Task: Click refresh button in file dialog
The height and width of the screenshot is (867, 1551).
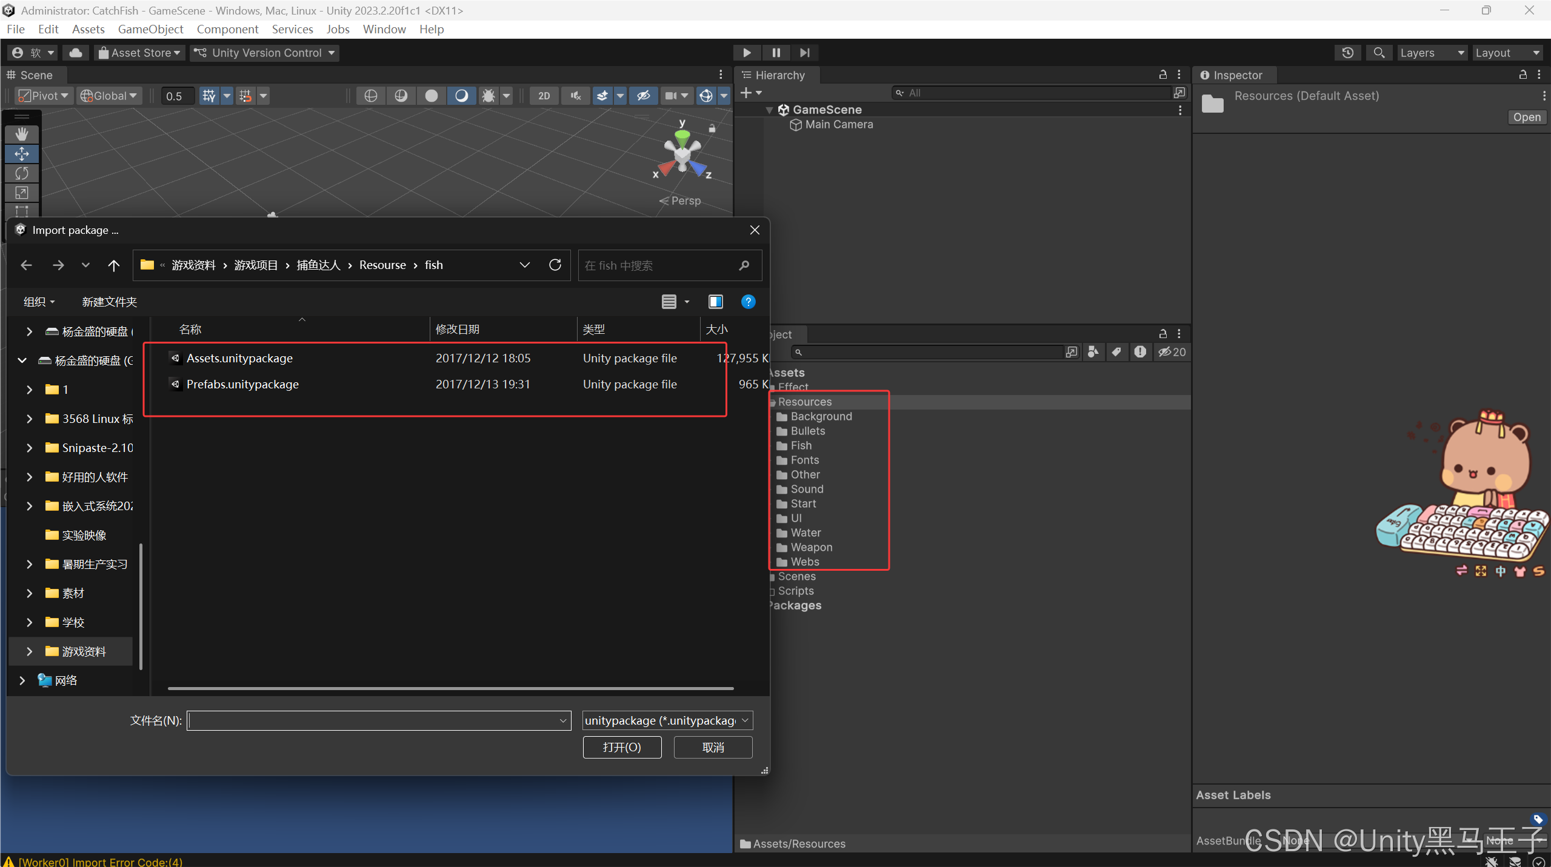Action: [555, 265]
